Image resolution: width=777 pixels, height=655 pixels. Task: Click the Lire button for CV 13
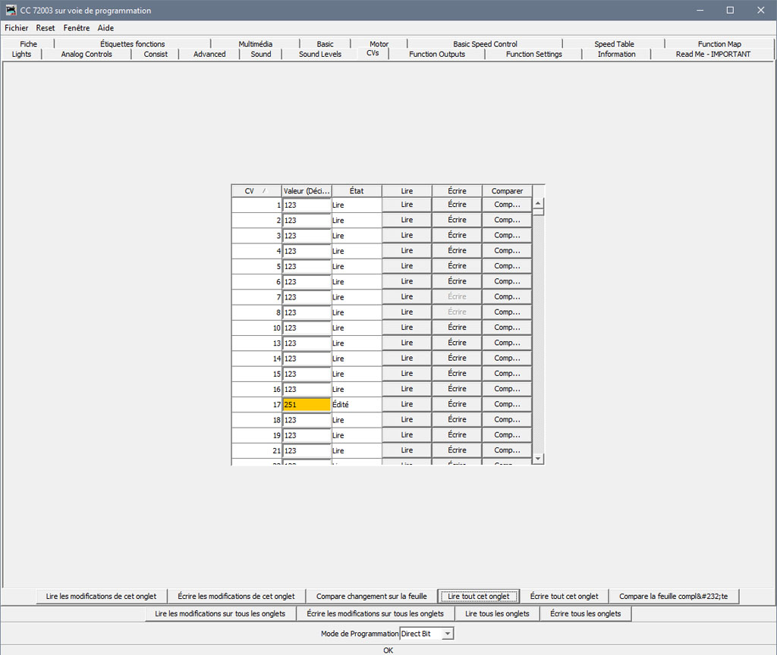(x=407, y=343)
